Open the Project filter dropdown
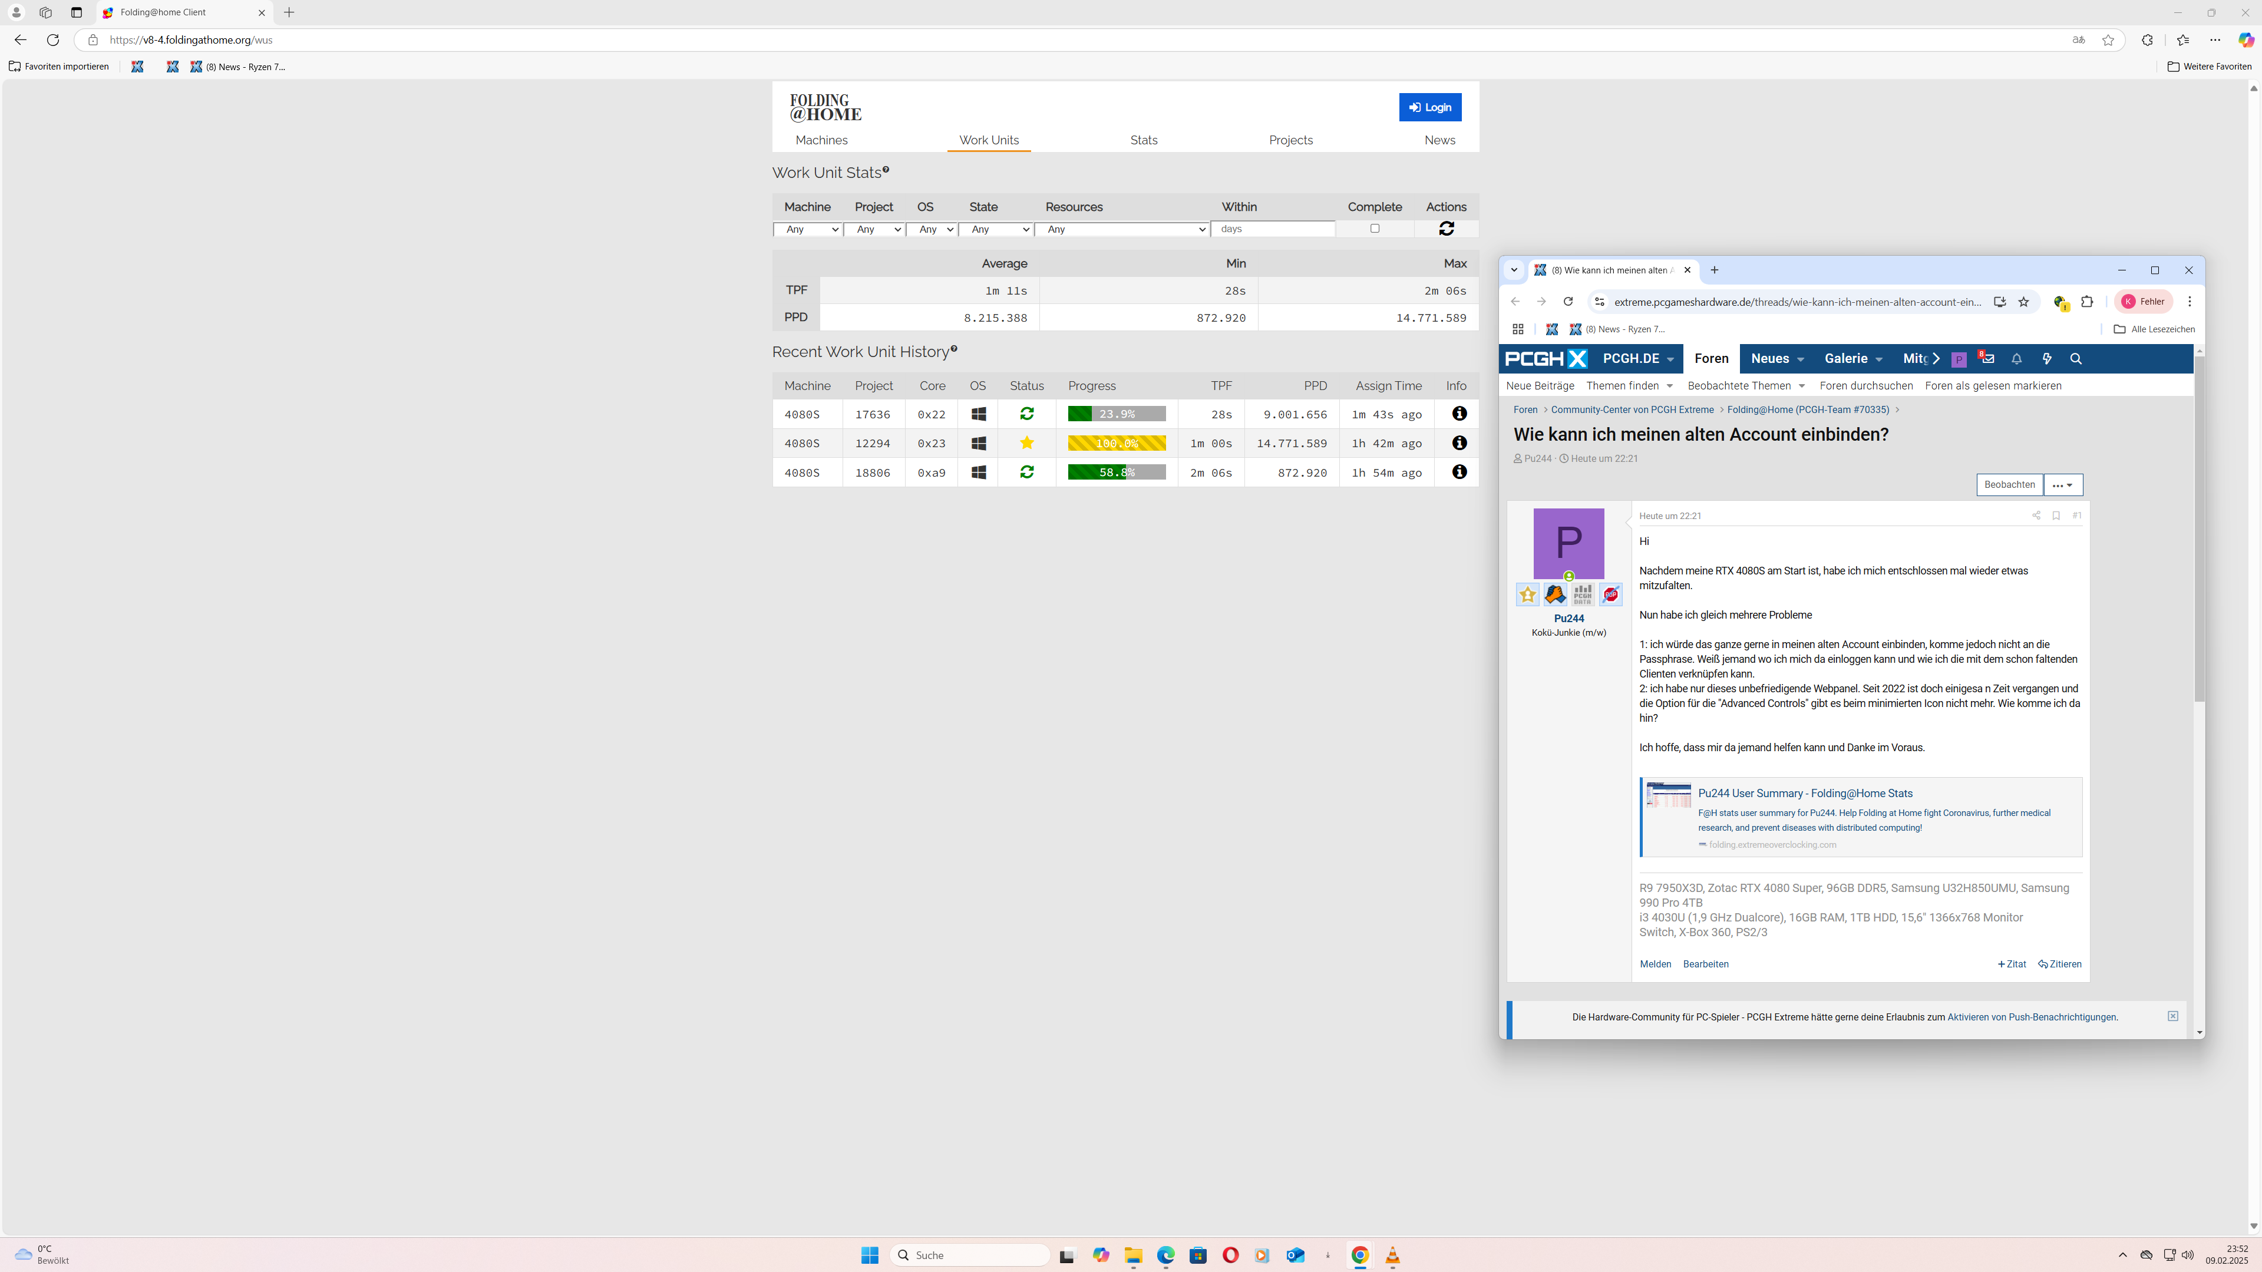Screen dimensions: 2262x1272 [x=874, y=229]
